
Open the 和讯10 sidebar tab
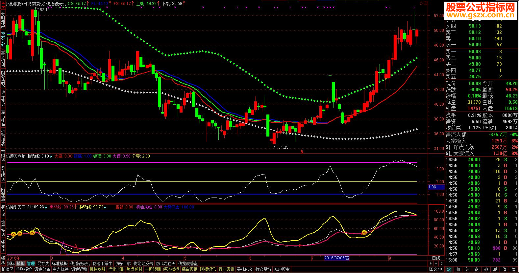3,210
